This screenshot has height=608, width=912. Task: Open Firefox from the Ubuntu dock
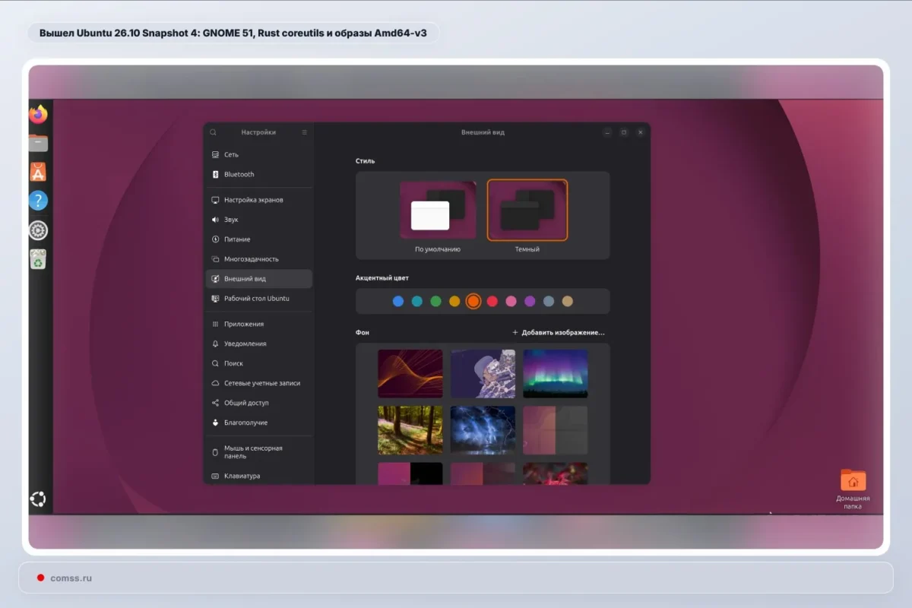[38, 114]
